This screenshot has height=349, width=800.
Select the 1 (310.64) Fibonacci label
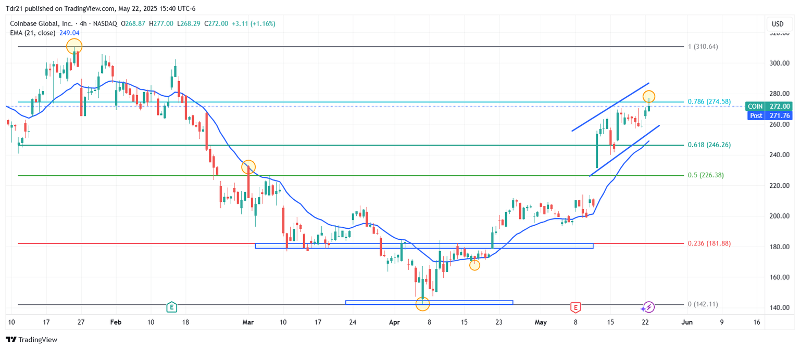tap(703, 46)
